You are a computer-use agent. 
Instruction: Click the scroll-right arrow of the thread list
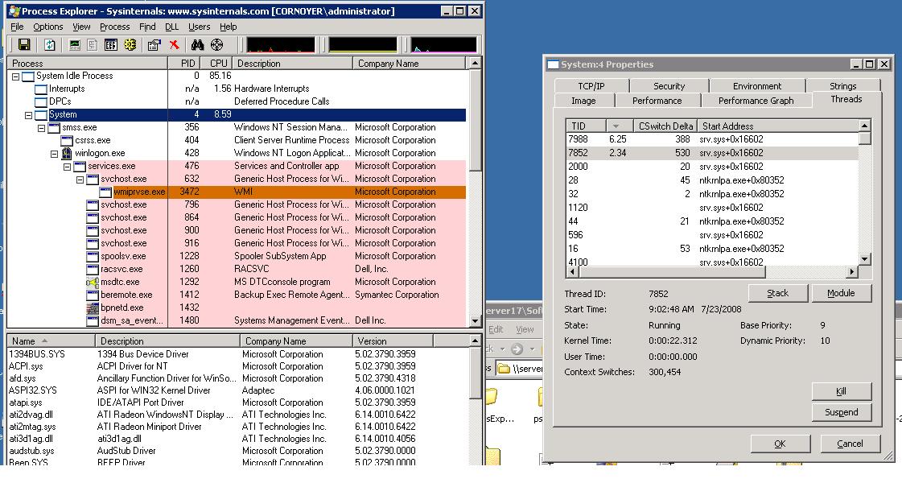[x=852, y=271]
